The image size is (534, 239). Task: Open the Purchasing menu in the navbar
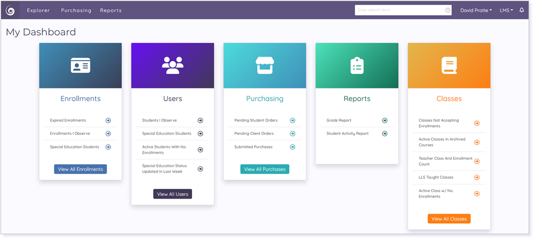tap(76, 10)
